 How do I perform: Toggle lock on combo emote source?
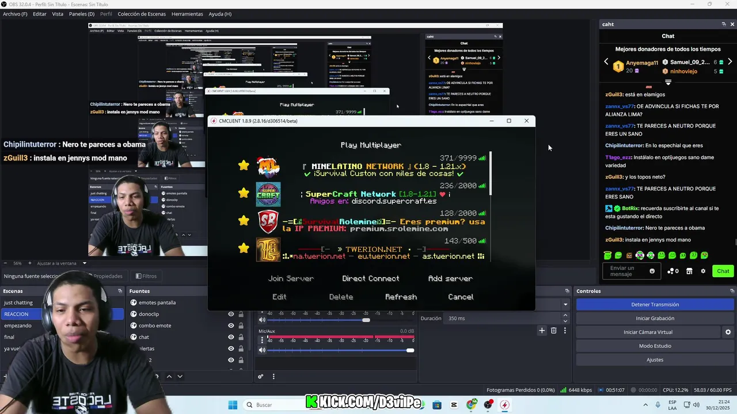242,325
